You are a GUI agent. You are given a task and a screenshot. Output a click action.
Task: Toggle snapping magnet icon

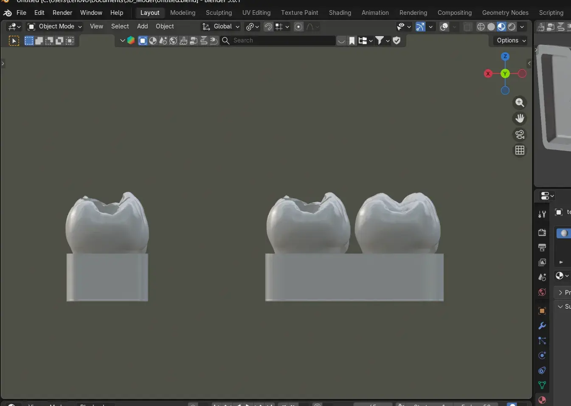pos(268,27)
